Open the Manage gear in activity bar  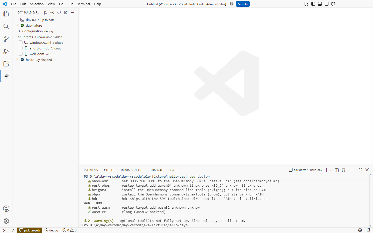tap(6, 221)
